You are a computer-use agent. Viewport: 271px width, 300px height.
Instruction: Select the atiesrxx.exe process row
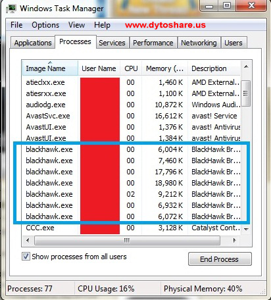[132, 93]
